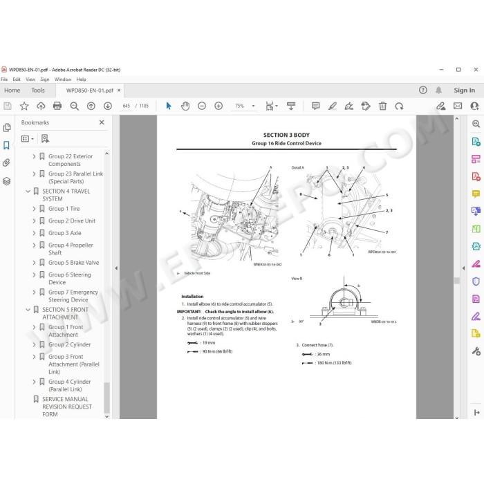This screenshot has width=484, height=484.
Task: Open Group 4 Propeller Shaft bookmark
Action: (x=71, y=249)
